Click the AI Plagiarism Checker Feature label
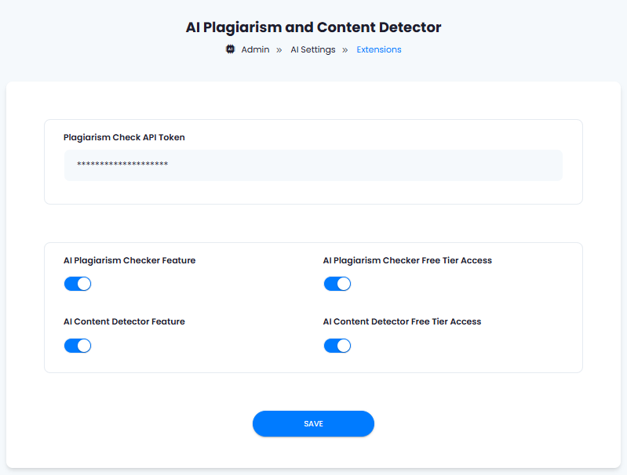This screenshot has height=475, width=627. point(129,260)
